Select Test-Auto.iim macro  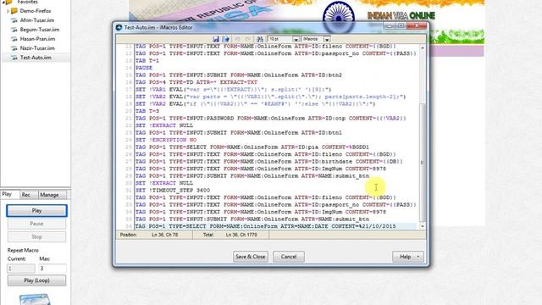36,58
